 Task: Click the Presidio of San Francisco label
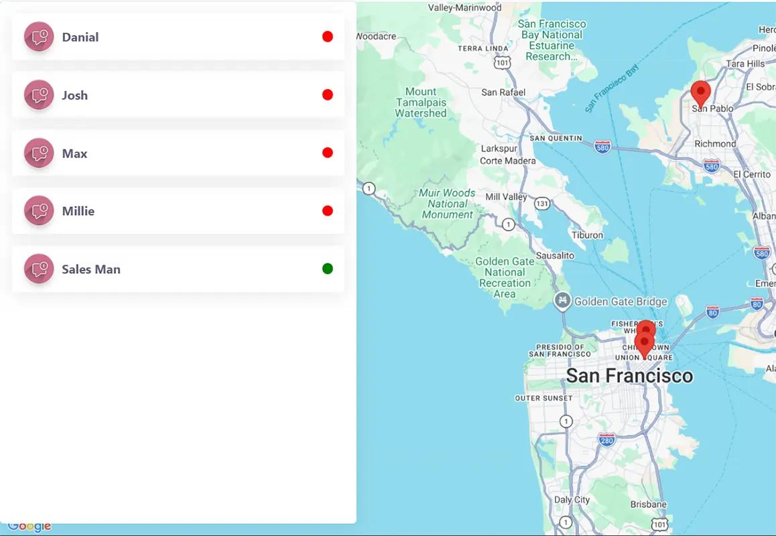560,350
